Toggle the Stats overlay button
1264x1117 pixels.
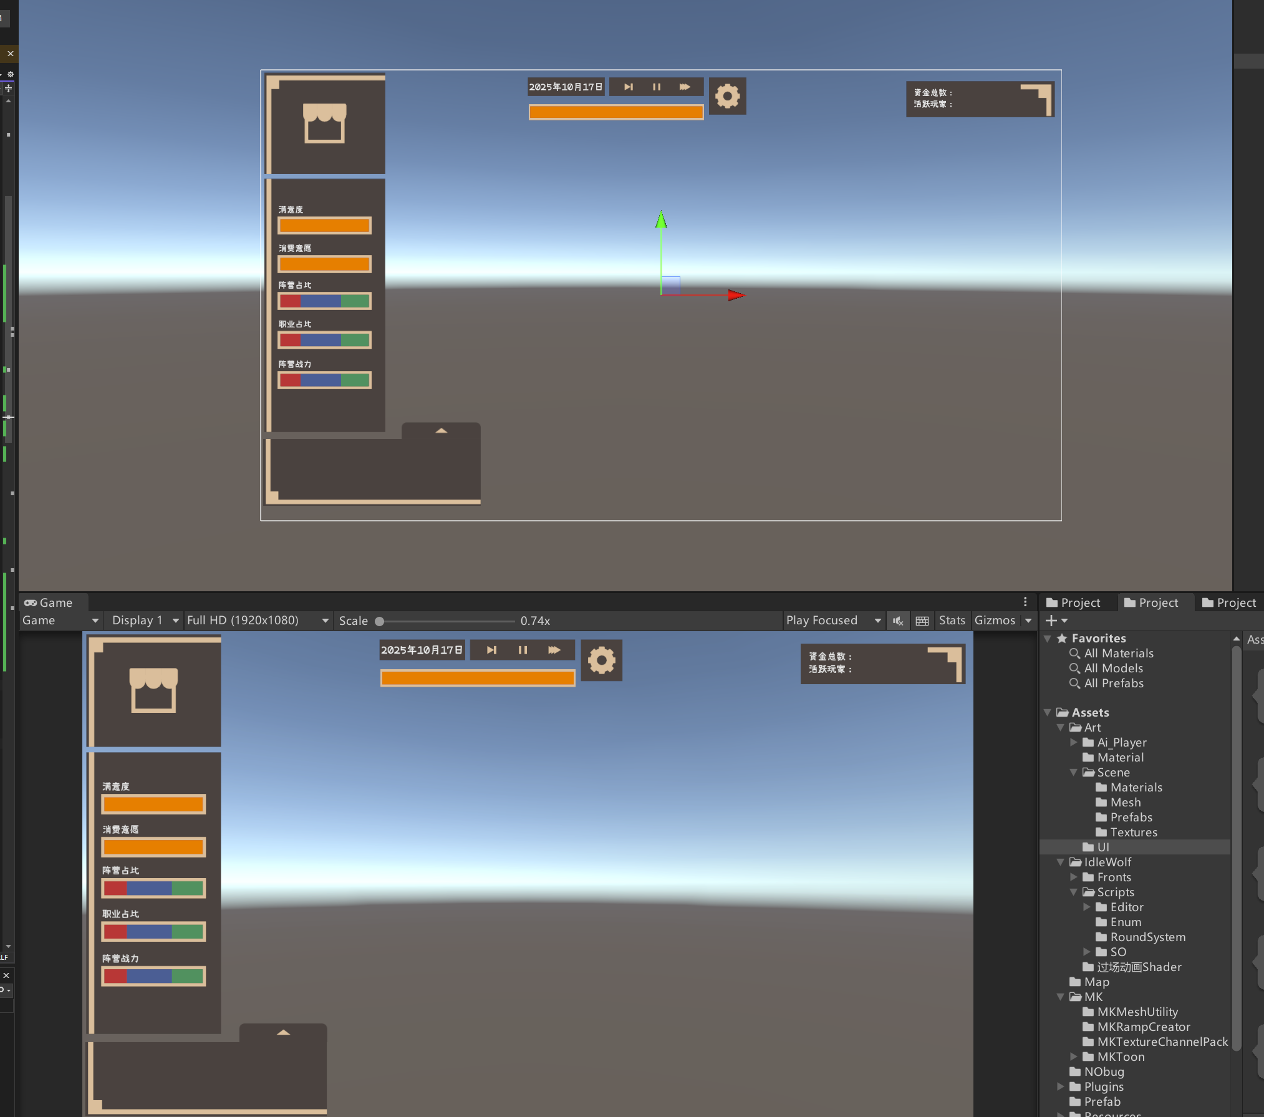[951, 621]
